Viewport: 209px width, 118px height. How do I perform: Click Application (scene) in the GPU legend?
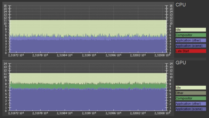point(190,109)
